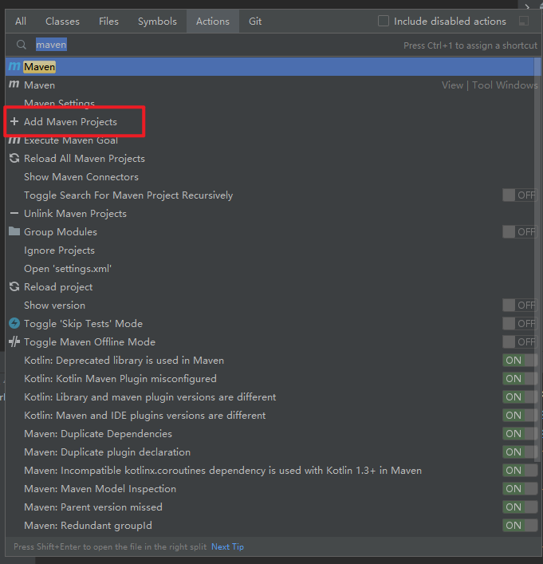Click the minus icon for Unlink Maven Projects

coord(14,213)
